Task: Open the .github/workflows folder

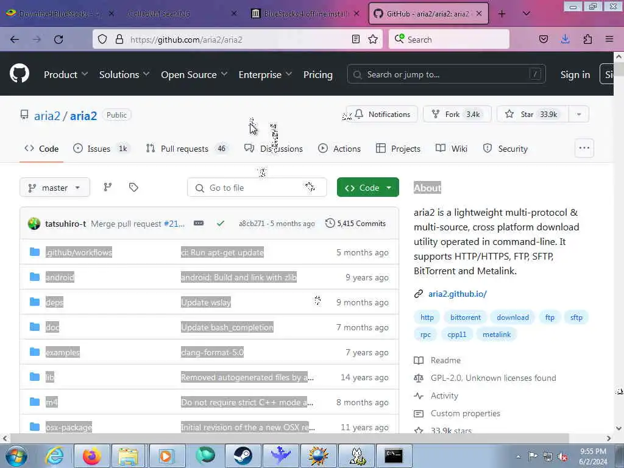Action: [79, 252]
